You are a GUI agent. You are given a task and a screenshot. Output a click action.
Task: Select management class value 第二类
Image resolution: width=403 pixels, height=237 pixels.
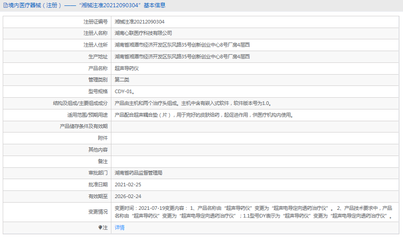pos(122,80)
